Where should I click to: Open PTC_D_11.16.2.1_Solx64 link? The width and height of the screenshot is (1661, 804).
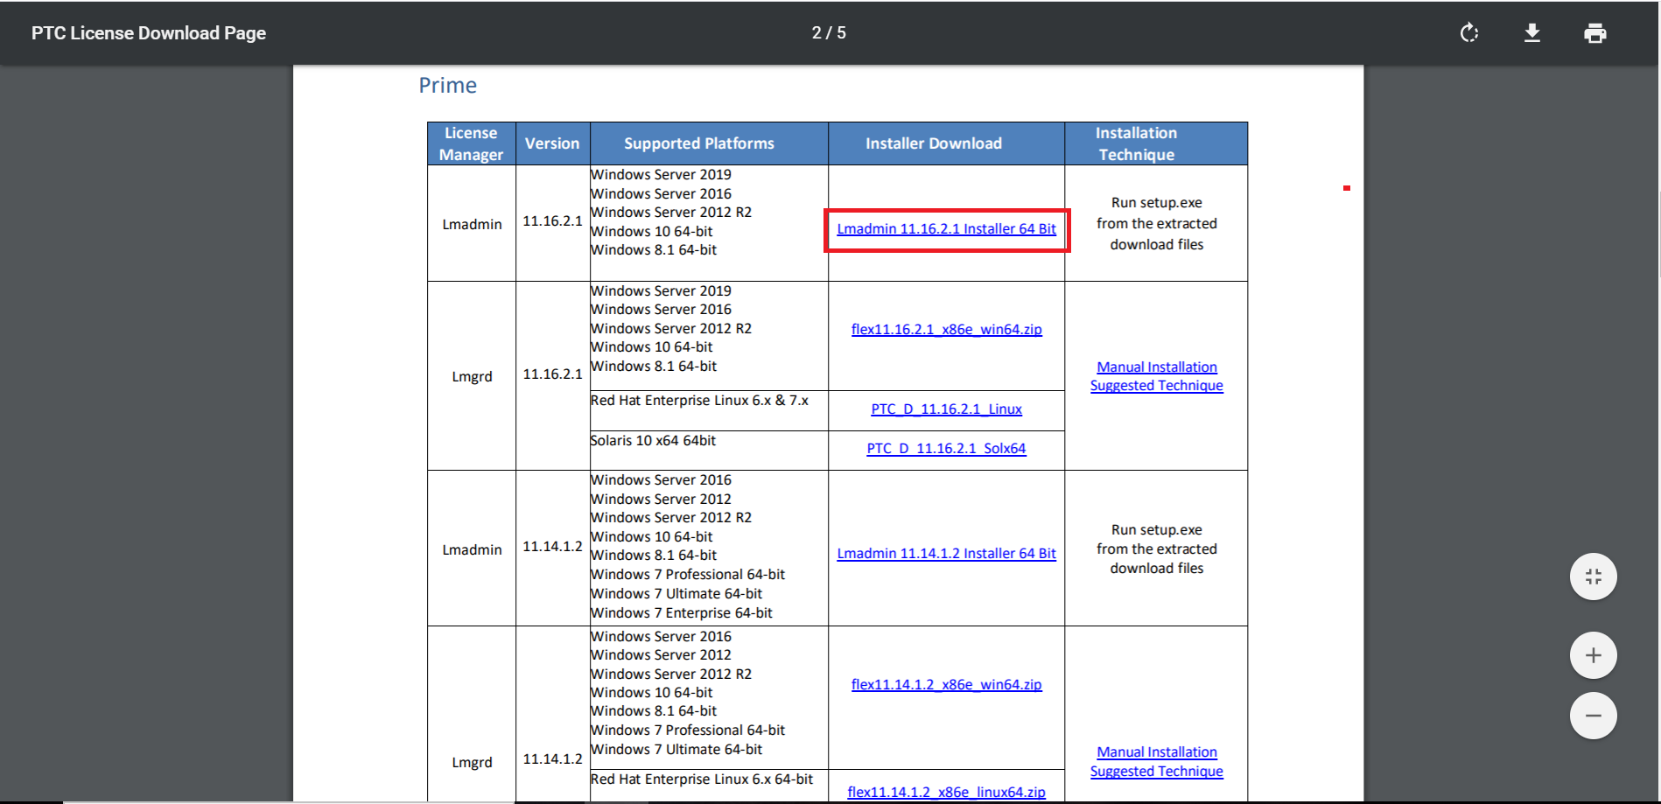946,449
